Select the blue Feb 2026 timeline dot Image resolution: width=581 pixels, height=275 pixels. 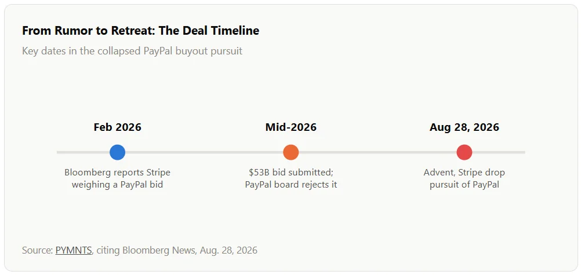(118, 152)
